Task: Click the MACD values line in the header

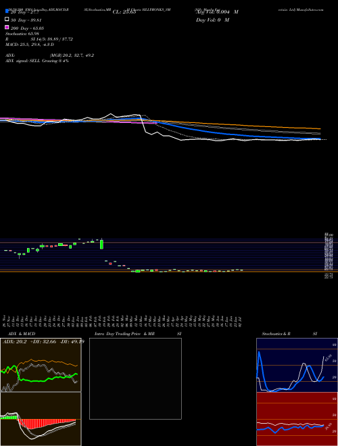Action: pos(30,45)
